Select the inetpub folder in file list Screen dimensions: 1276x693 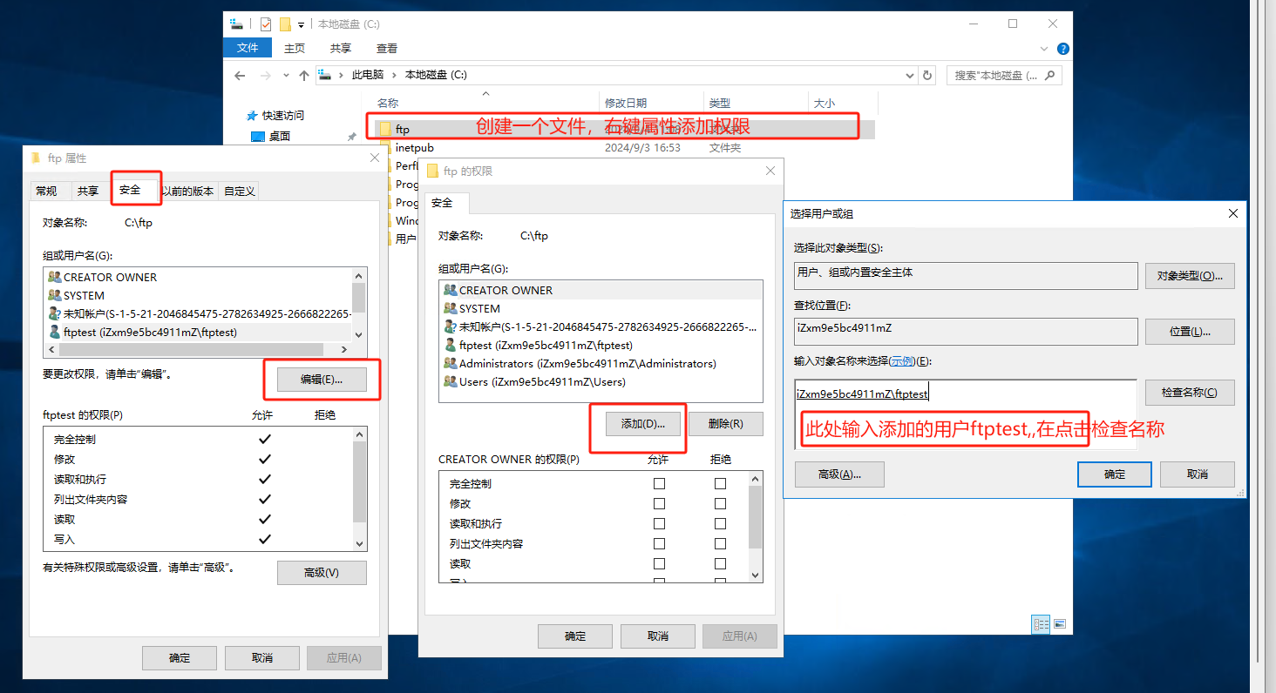(413, 148)
